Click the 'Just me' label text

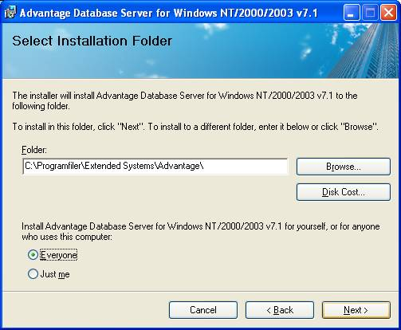[55, 274]
